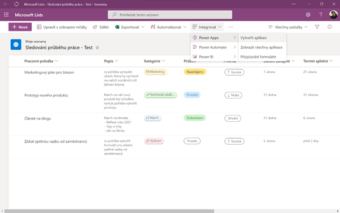This screenshot has width=340, height=213.
Task: Open the filter pane funnel icon
Action: click(x=317, y=27)
